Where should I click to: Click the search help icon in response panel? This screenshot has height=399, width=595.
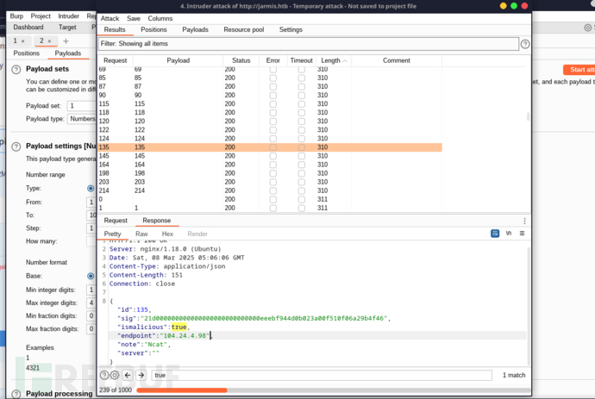pyautogui.click(x=104, y=375)
